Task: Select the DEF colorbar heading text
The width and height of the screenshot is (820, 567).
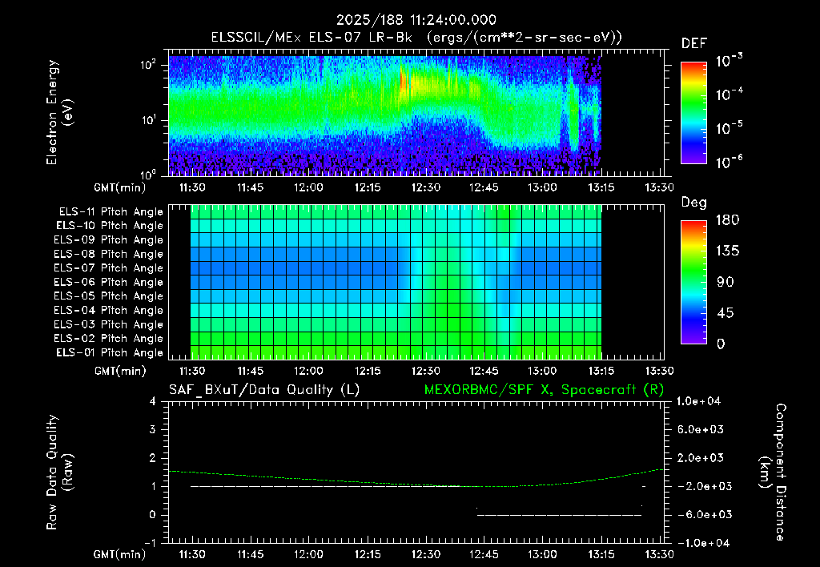Action: click(x=694, y=43)
